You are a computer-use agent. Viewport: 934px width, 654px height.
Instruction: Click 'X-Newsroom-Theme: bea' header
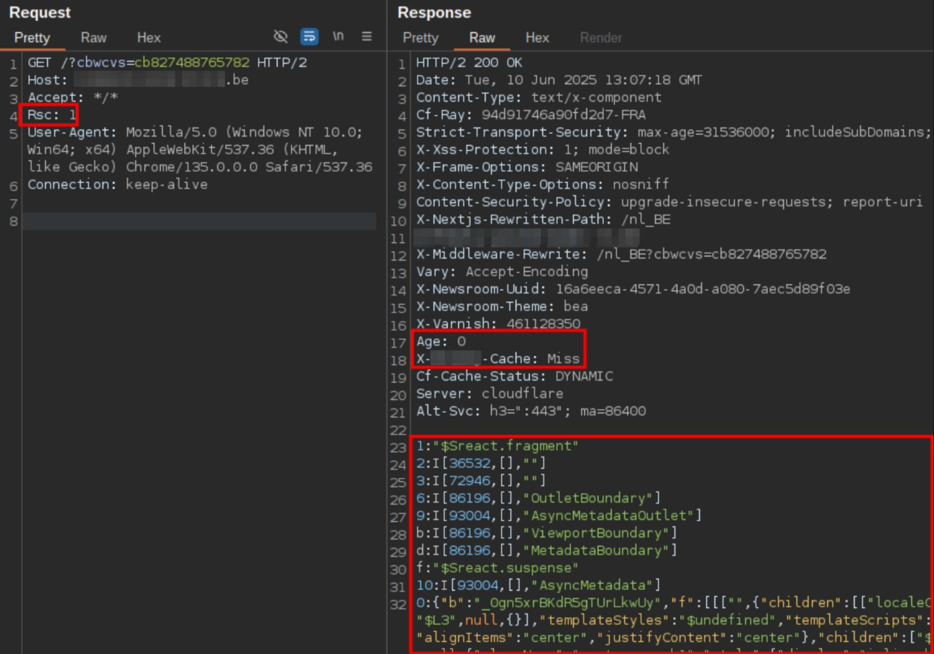pyautogui.click(x=502, y=307)
